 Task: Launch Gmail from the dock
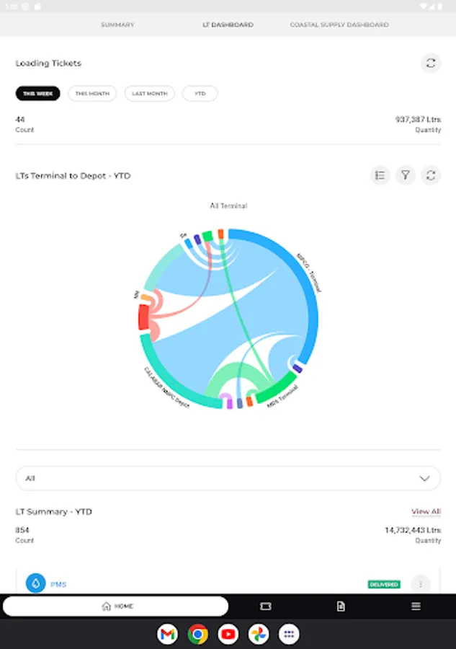click(168, 635)
